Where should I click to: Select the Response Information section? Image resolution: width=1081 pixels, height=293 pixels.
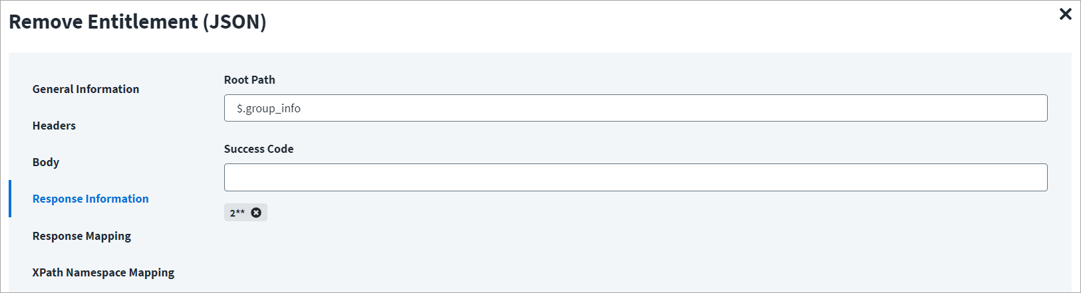coord(90,199)
